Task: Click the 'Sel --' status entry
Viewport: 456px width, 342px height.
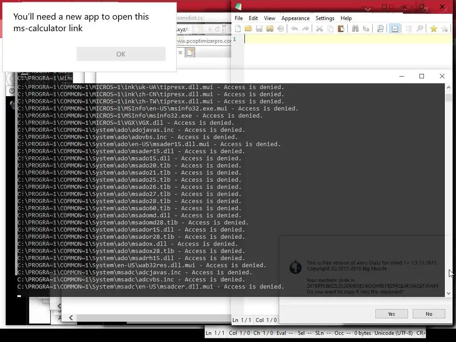Action: pyautogui.click(x=305, y=333)
